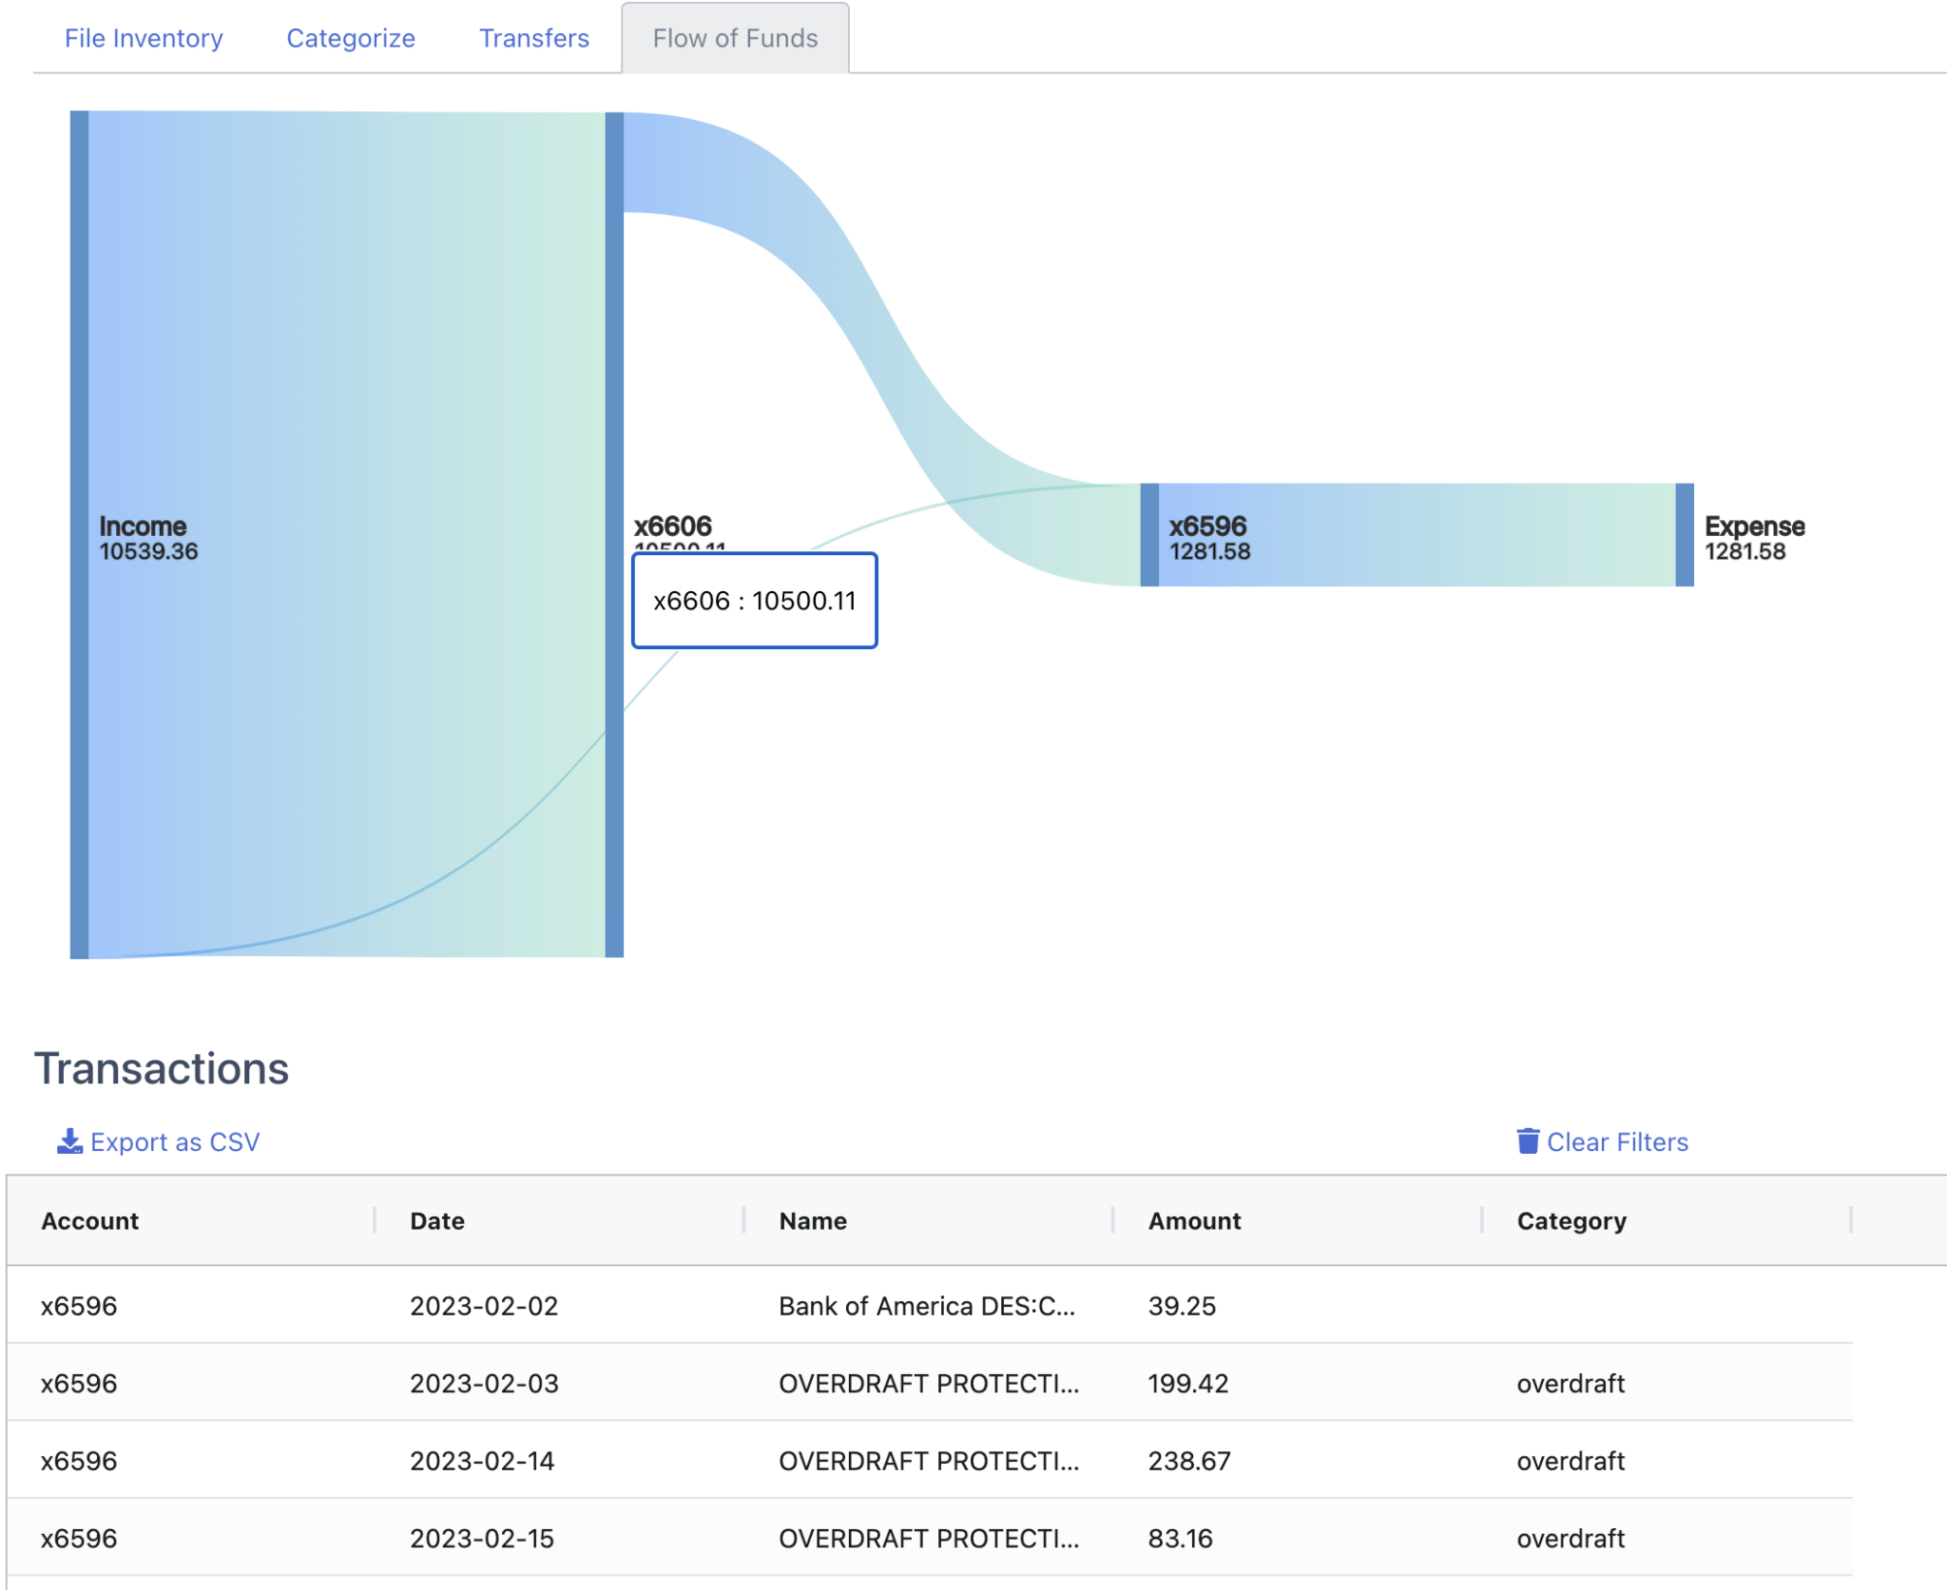Go to the Transfers tab

533,38
